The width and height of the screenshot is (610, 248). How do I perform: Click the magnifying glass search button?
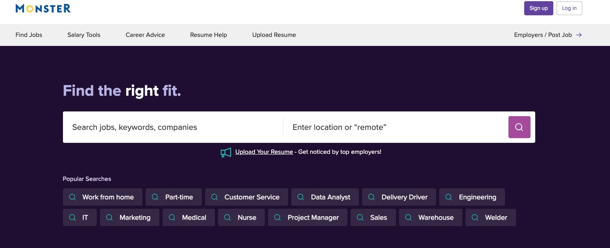click(519, 127)
